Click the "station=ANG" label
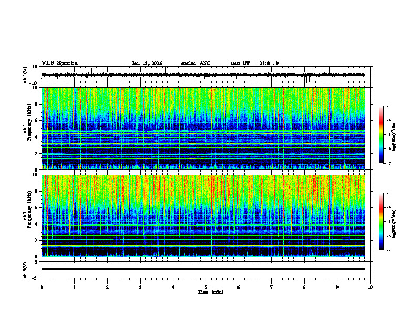 (196, 63)
